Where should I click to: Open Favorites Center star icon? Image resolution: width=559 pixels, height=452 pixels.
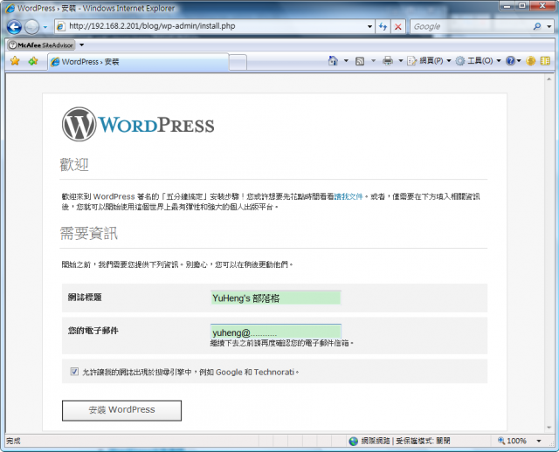coord(15,61)
